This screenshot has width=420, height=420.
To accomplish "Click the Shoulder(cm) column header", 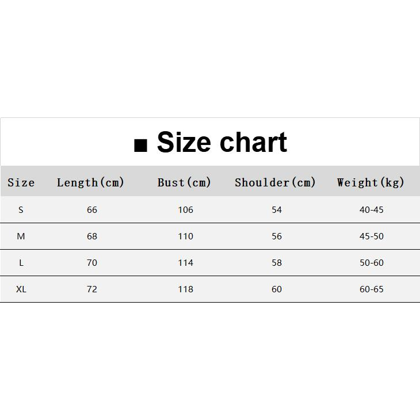I will click(276, 183).
